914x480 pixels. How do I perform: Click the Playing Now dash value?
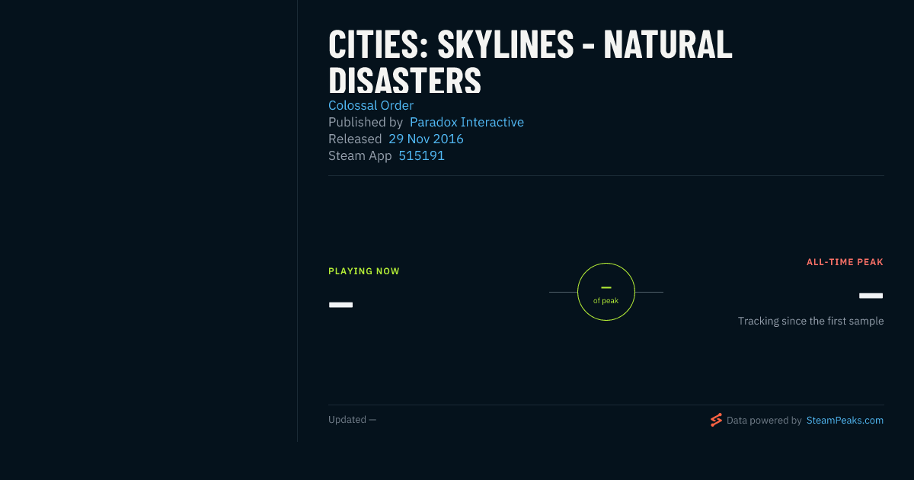tap(340, 305)
